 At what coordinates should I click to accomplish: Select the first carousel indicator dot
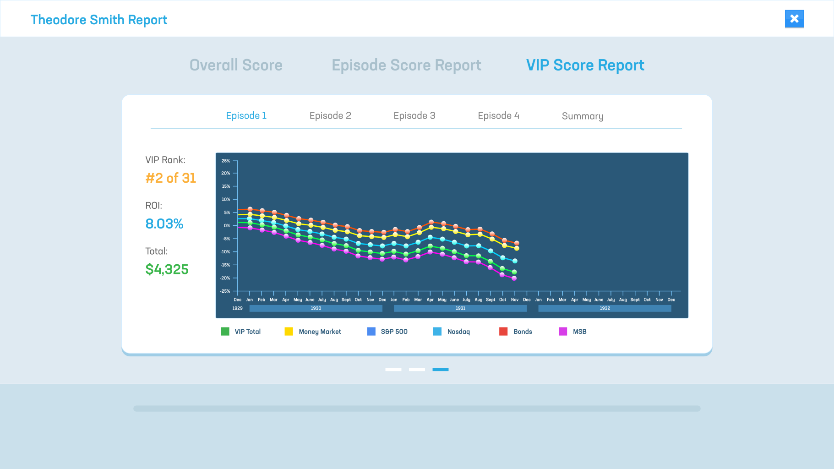393,369
